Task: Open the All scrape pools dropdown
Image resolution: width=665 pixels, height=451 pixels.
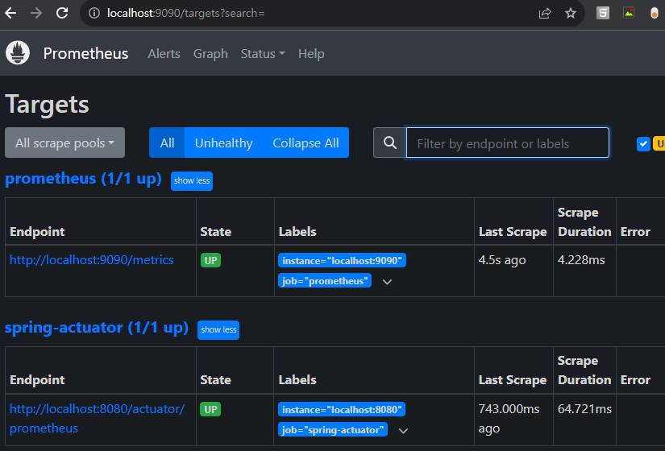Action: click(x=65, y=143)
